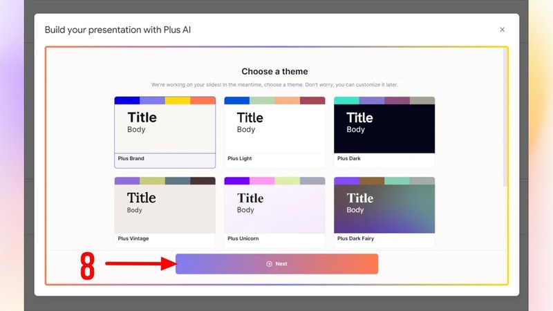The width and height of the screenshot is (553, 311).
Task: Click the "Plus Brand" label text
Action: tap(131, 159)
